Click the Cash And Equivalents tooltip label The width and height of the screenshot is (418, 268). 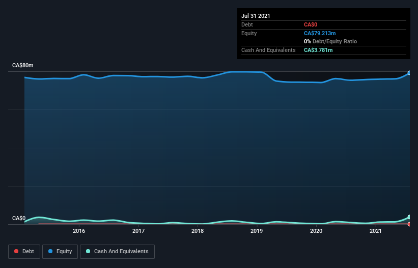(x=268, y=50)
